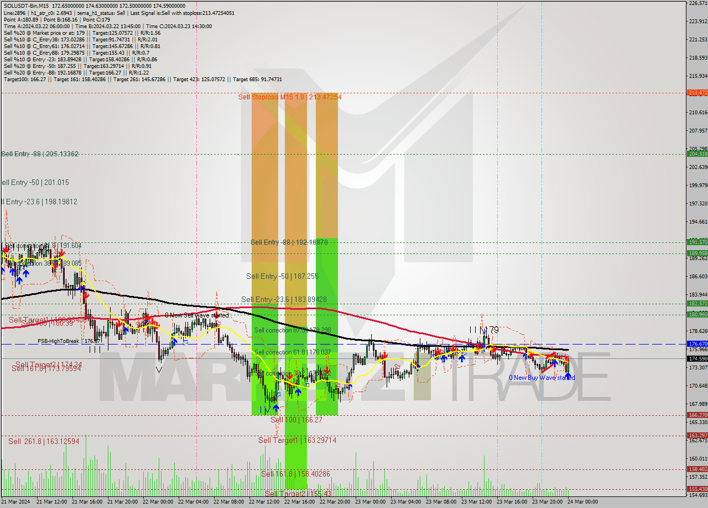The width and height of the screenshot is (708, 508).
Task: Click the red 163.297 price axis tag
Action: coord(697,435)
